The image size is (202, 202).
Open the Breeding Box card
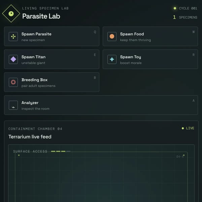pyautogui.click(x=52, y=82)
